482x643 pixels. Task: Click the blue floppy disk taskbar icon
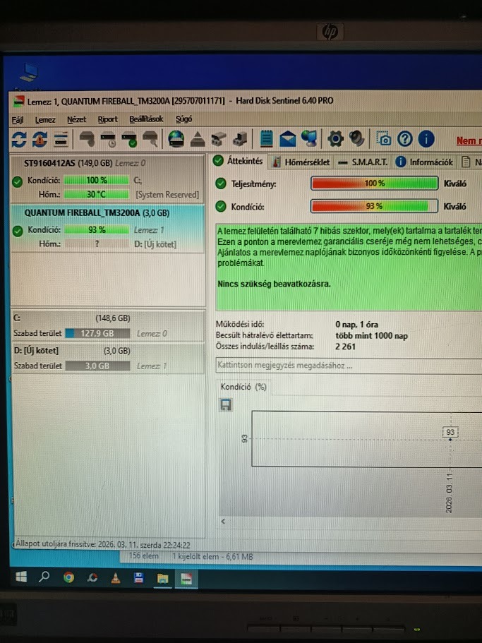(x=139, y=578)
